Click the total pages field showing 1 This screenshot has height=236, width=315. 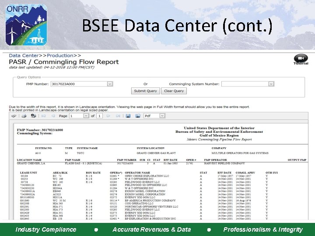99,116
